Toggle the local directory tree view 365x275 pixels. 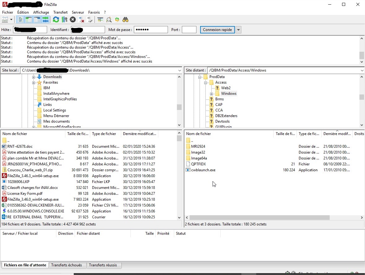(x=28, y=19)
